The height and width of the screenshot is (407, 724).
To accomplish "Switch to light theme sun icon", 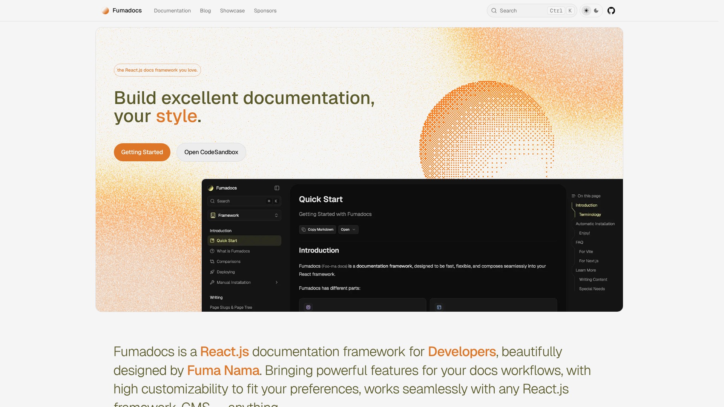I will coord(586,11).
